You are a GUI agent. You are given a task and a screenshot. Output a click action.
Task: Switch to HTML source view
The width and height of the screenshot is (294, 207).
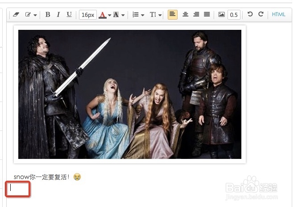point(278,14)
